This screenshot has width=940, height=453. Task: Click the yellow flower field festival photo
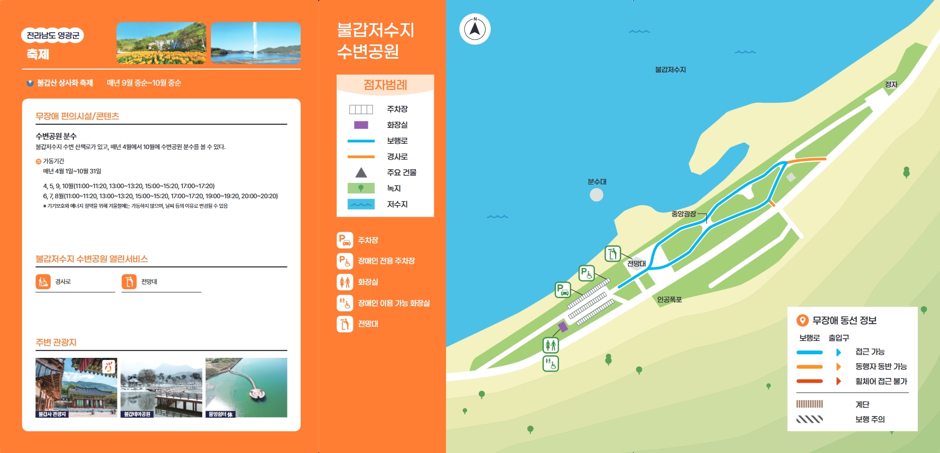pos(161,43)
